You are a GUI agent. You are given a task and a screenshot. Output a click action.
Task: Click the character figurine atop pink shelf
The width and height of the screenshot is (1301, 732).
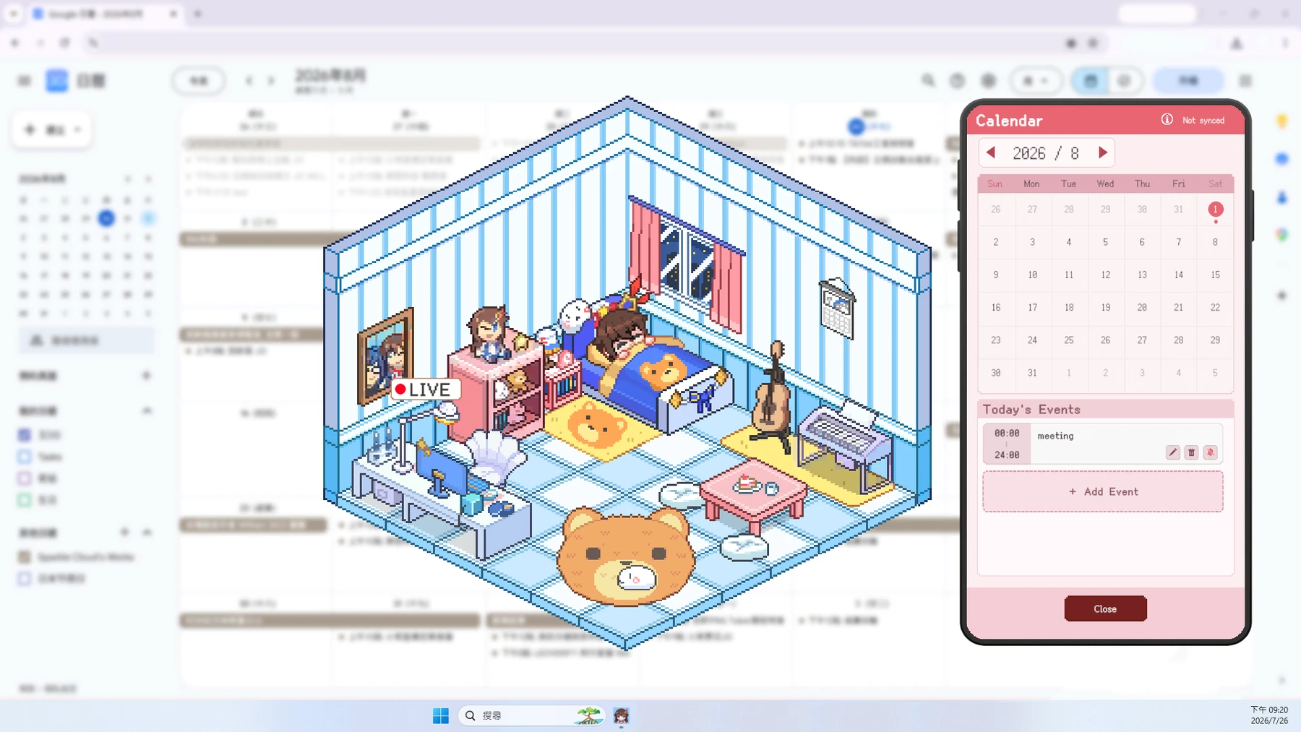point(489,333)
